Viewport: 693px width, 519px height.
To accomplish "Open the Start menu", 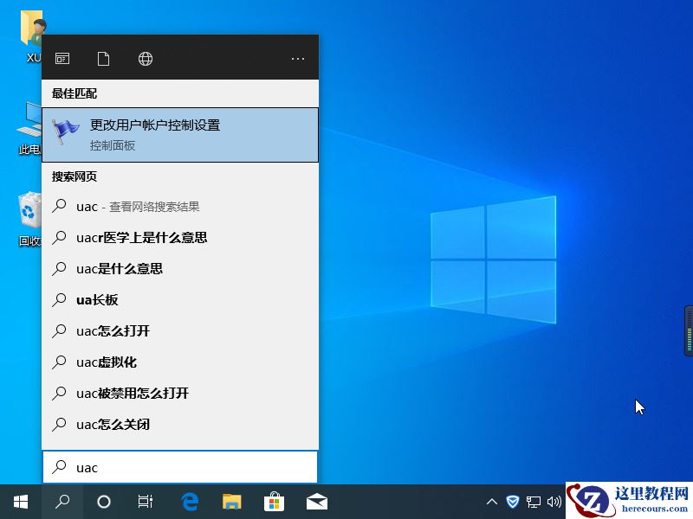I will tap(19, 502).
